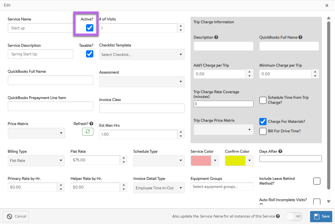Uncheck the Active checkbox
Image resolution: width=335 pixels, height=224 pixels.
click(90, 28)
